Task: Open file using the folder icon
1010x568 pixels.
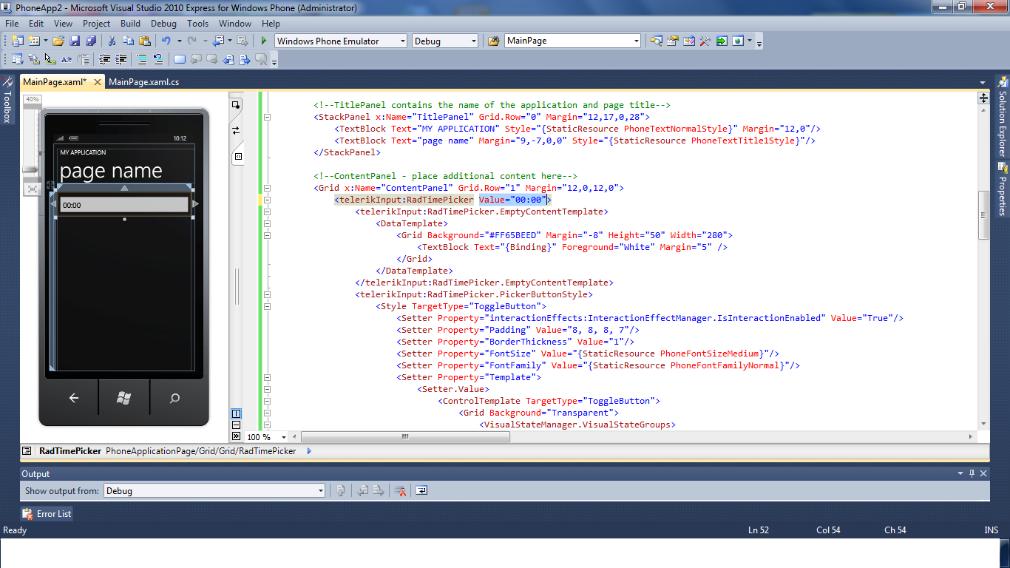Action: [x=58, y=41]
